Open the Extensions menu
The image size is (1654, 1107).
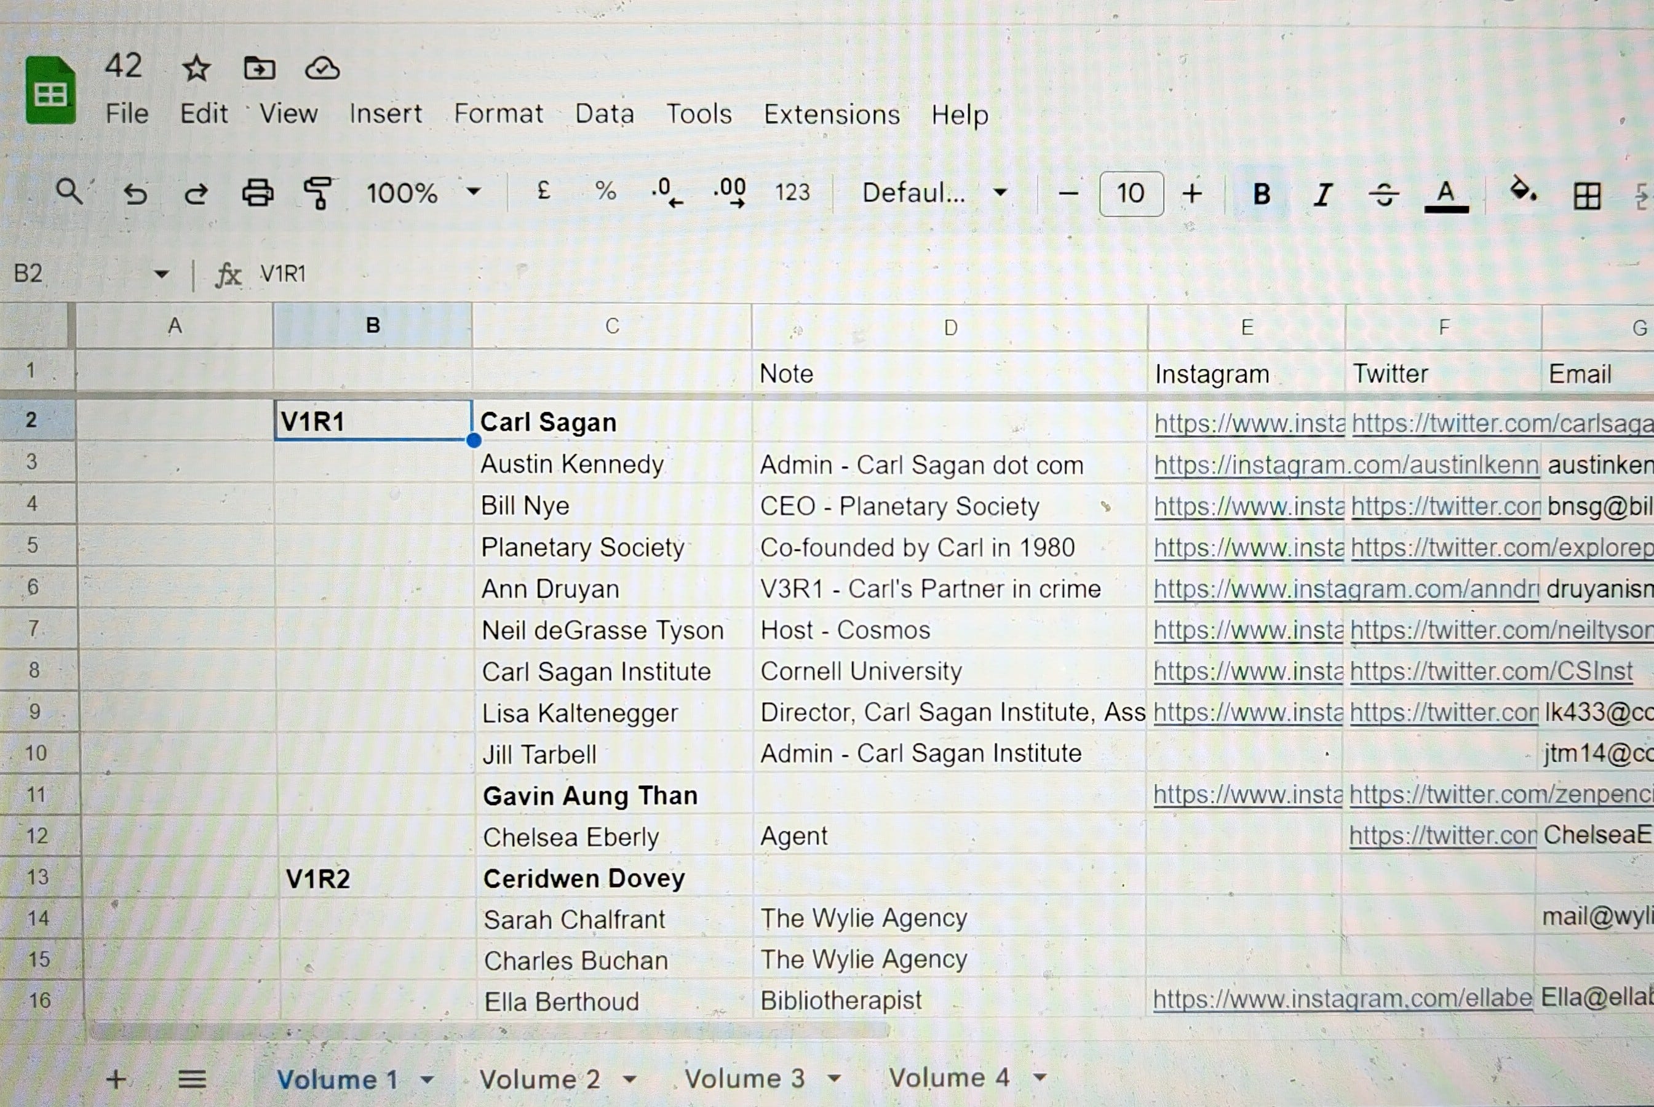click(x=832, y=114)
